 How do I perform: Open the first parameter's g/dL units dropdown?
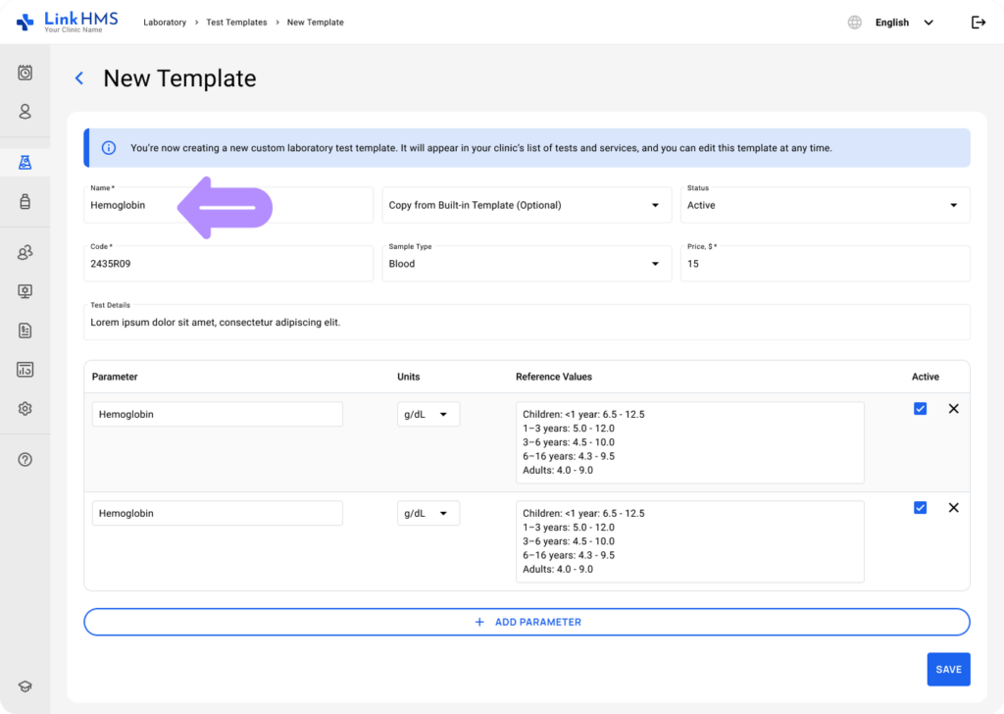(428, 414)
